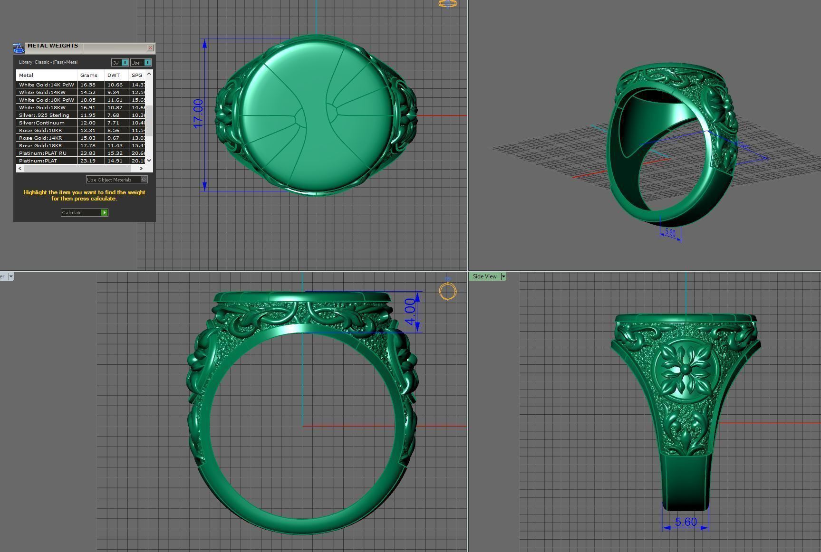
Task: Close the Metal Weights panel
Action: (150, 48)
